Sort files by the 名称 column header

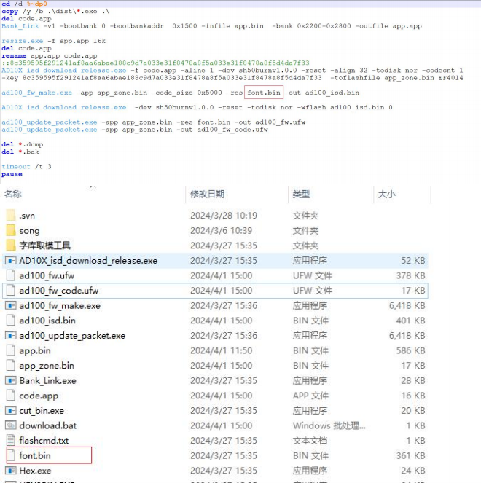(x=13, y=194)
